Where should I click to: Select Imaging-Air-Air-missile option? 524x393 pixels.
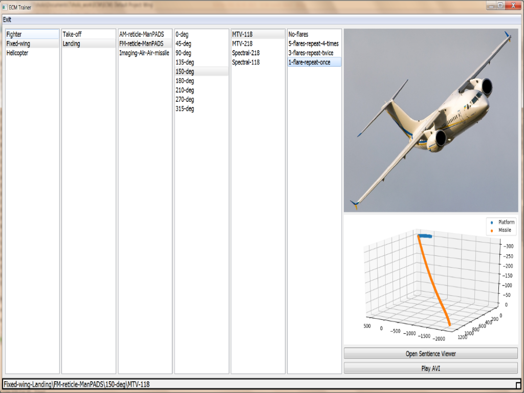144,53
